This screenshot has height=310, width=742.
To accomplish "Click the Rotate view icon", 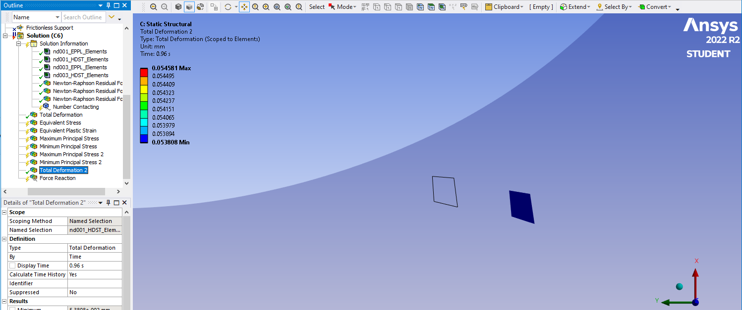I will [228, 7].
